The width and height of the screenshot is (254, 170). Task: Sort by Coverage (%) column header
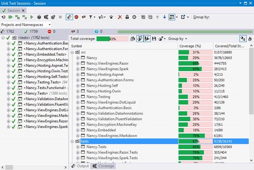click(196, 46)
